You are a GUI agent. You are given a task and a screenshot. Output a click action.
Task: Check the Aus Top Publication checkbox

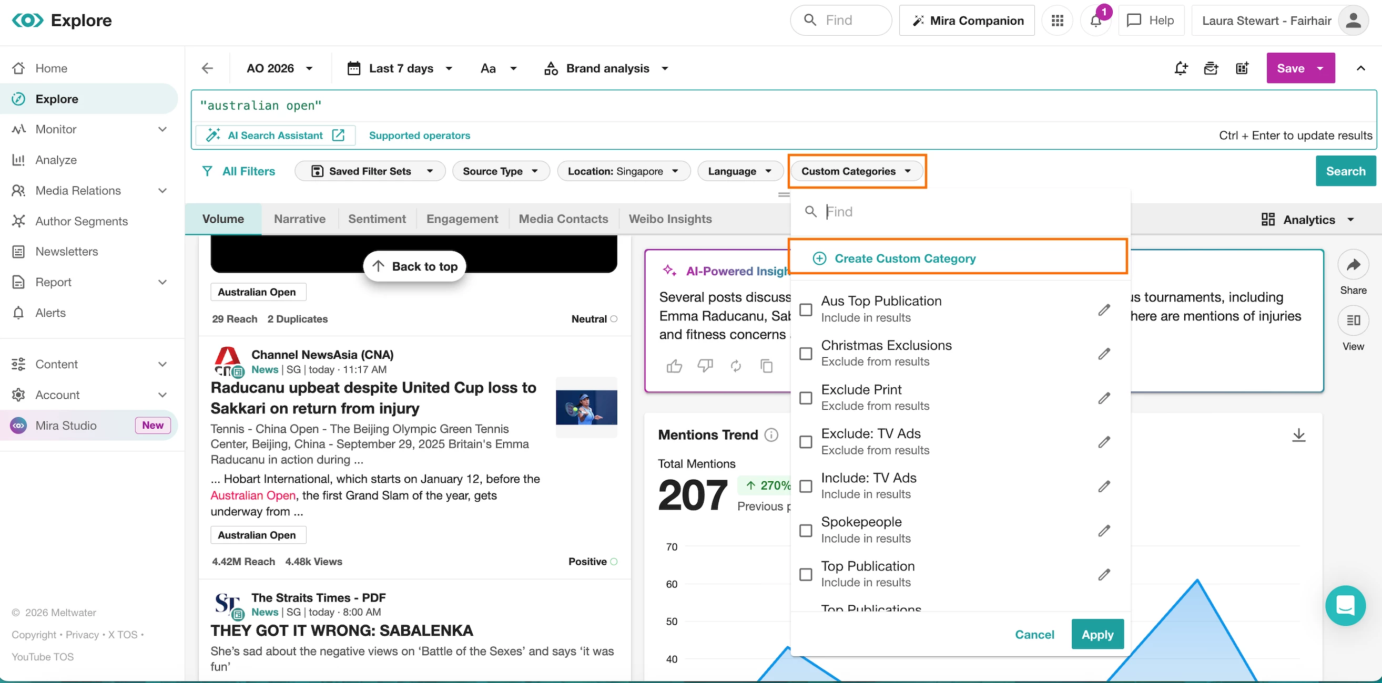(806, 309)
